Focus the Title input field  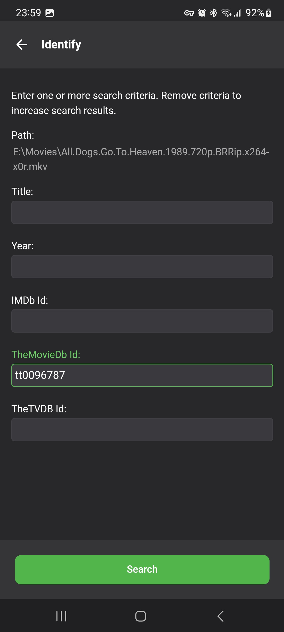tap(142, 213)
